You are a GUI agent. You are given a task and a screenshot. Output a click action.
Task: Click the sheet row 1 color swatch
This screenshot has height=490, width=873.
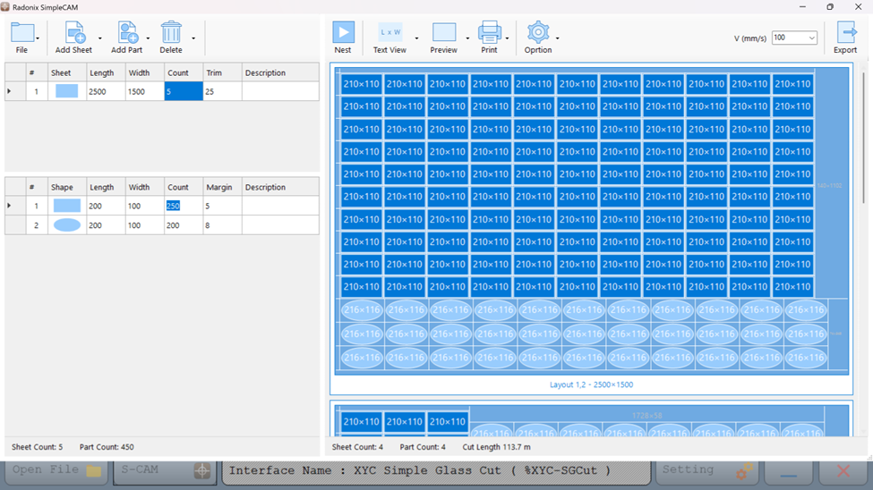pos(67,91)
